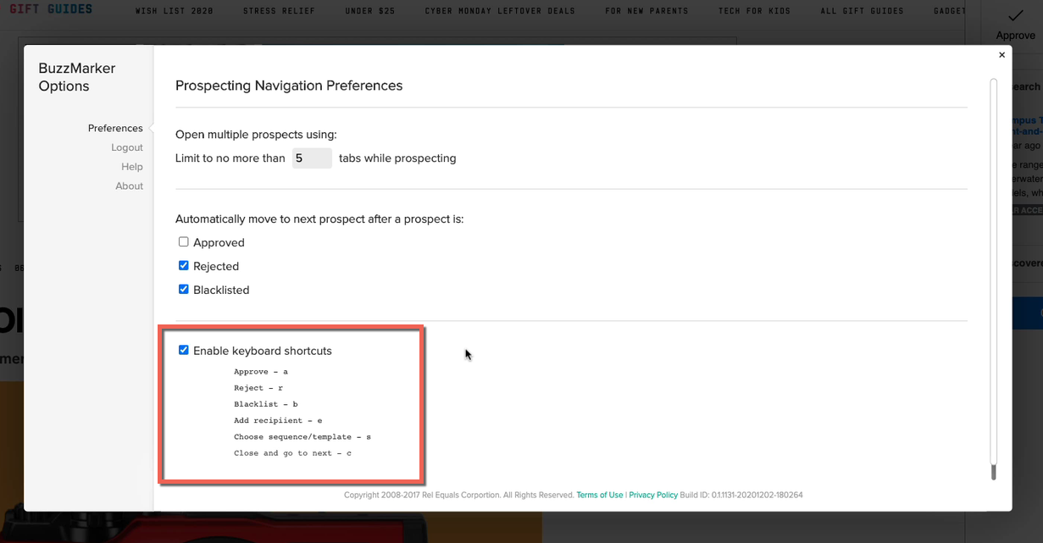Open the Privacy Policy link

click(x=653, y=496)
